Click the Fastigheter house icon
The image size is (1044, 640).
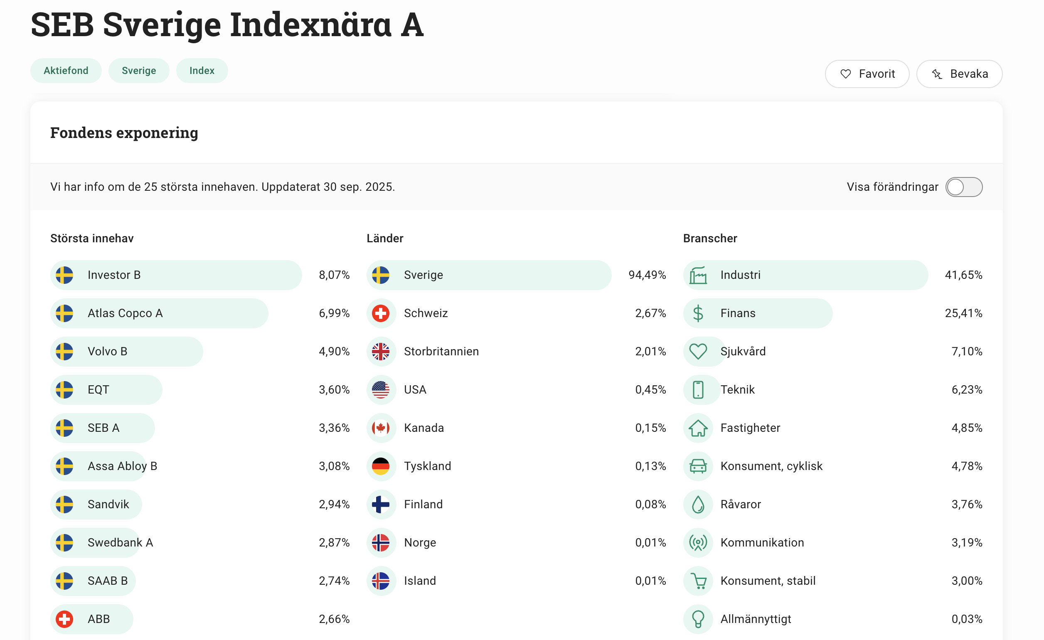coord(698,428)
